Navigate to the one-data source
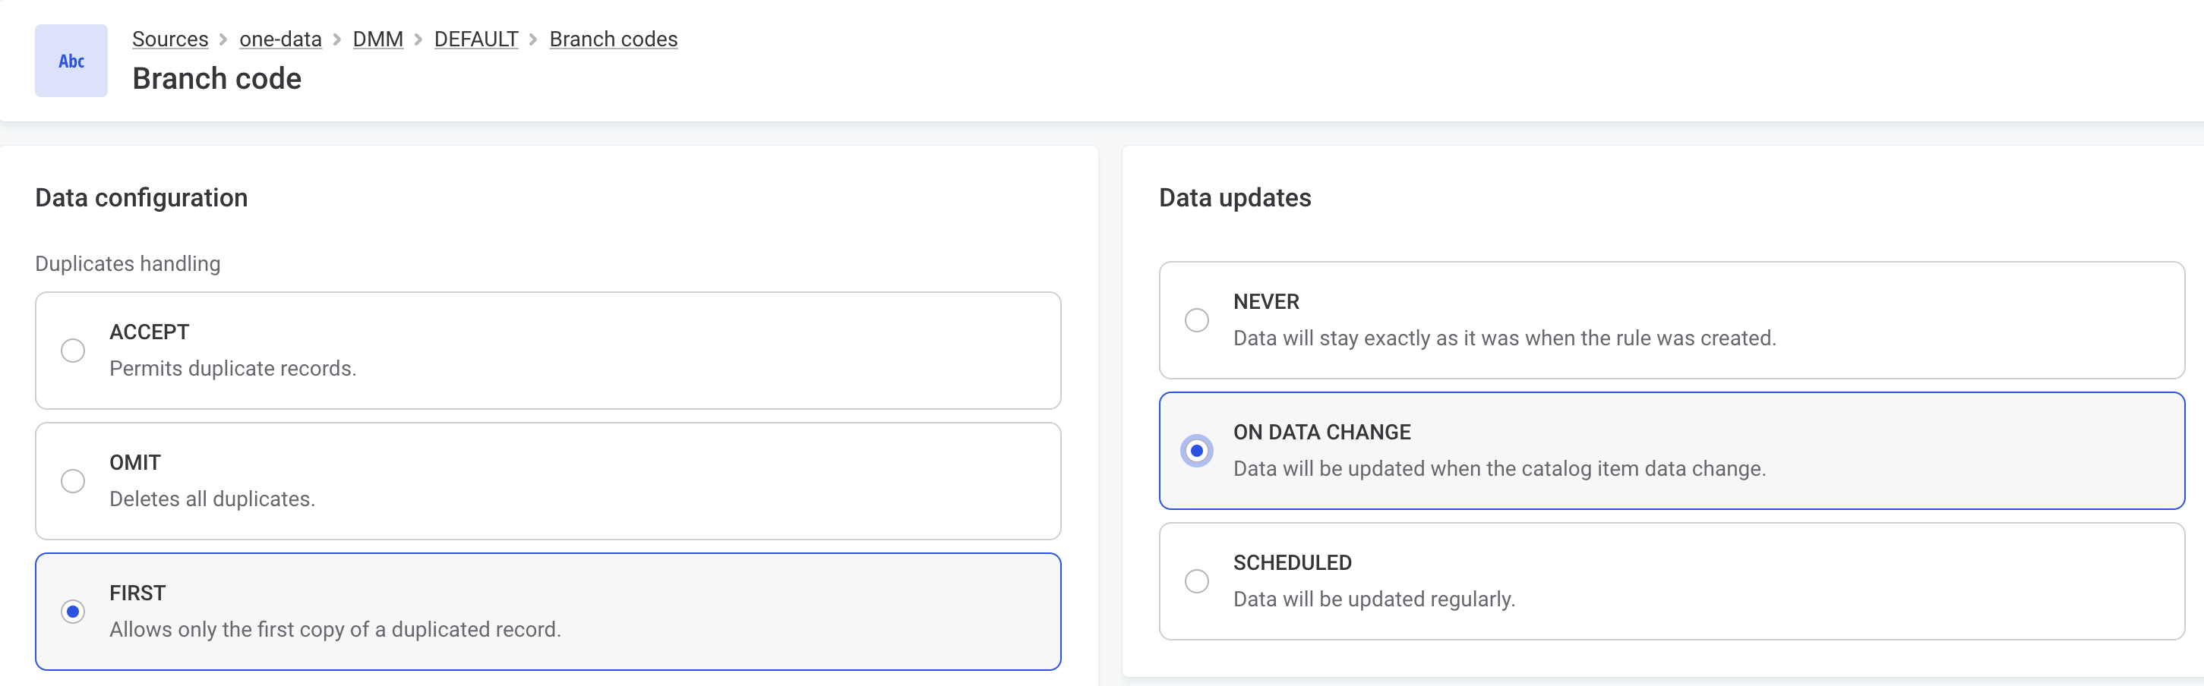 [279, 39]
